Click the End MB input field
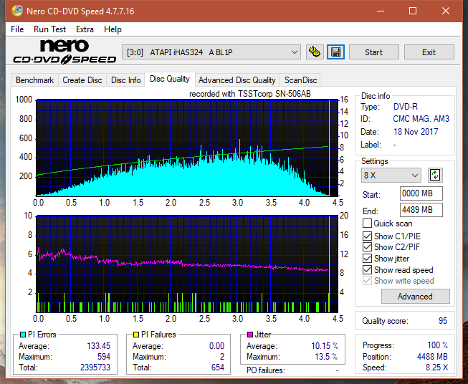Viewport: 468px width, 384px height. (421, 210)
